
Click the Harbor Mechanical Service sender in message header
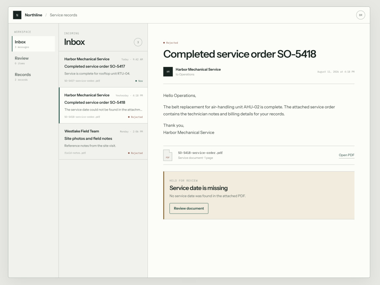198,70
